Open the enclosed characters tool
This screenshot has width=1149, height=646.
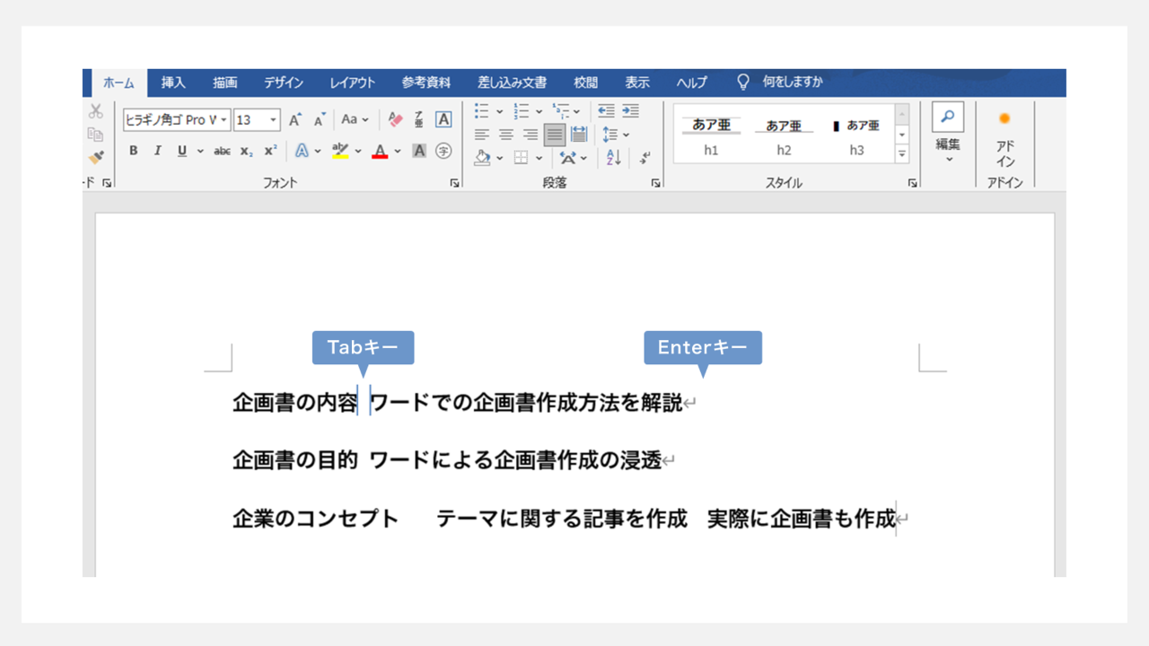click(443, 151)
